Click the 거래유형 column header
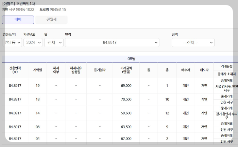The width and height of the screenshot is (238, 147). click(226, 66)
